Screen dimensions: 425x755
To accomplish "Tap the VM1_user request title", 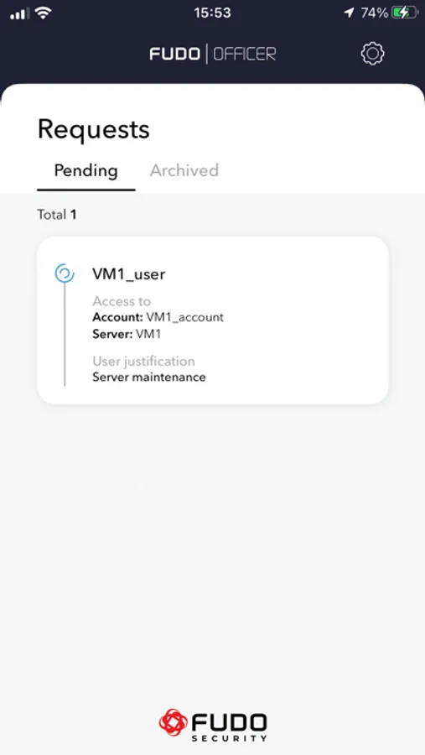I will (128, 274).
